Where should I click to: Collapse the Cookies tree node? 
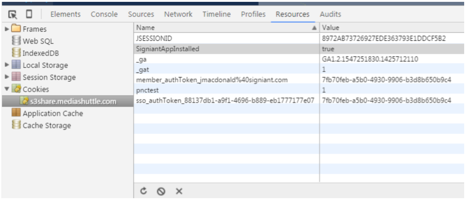pyautogui.click(x=7, y=89)
